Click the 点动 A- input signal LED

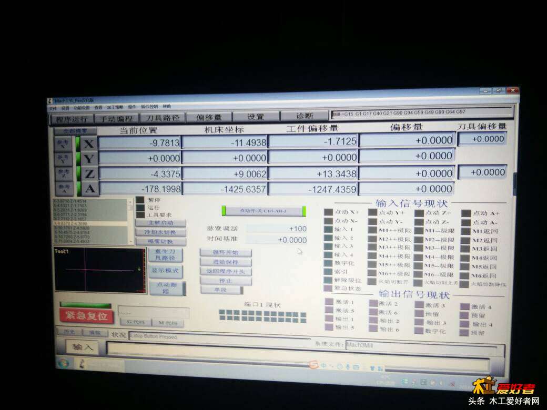(465, 222)
